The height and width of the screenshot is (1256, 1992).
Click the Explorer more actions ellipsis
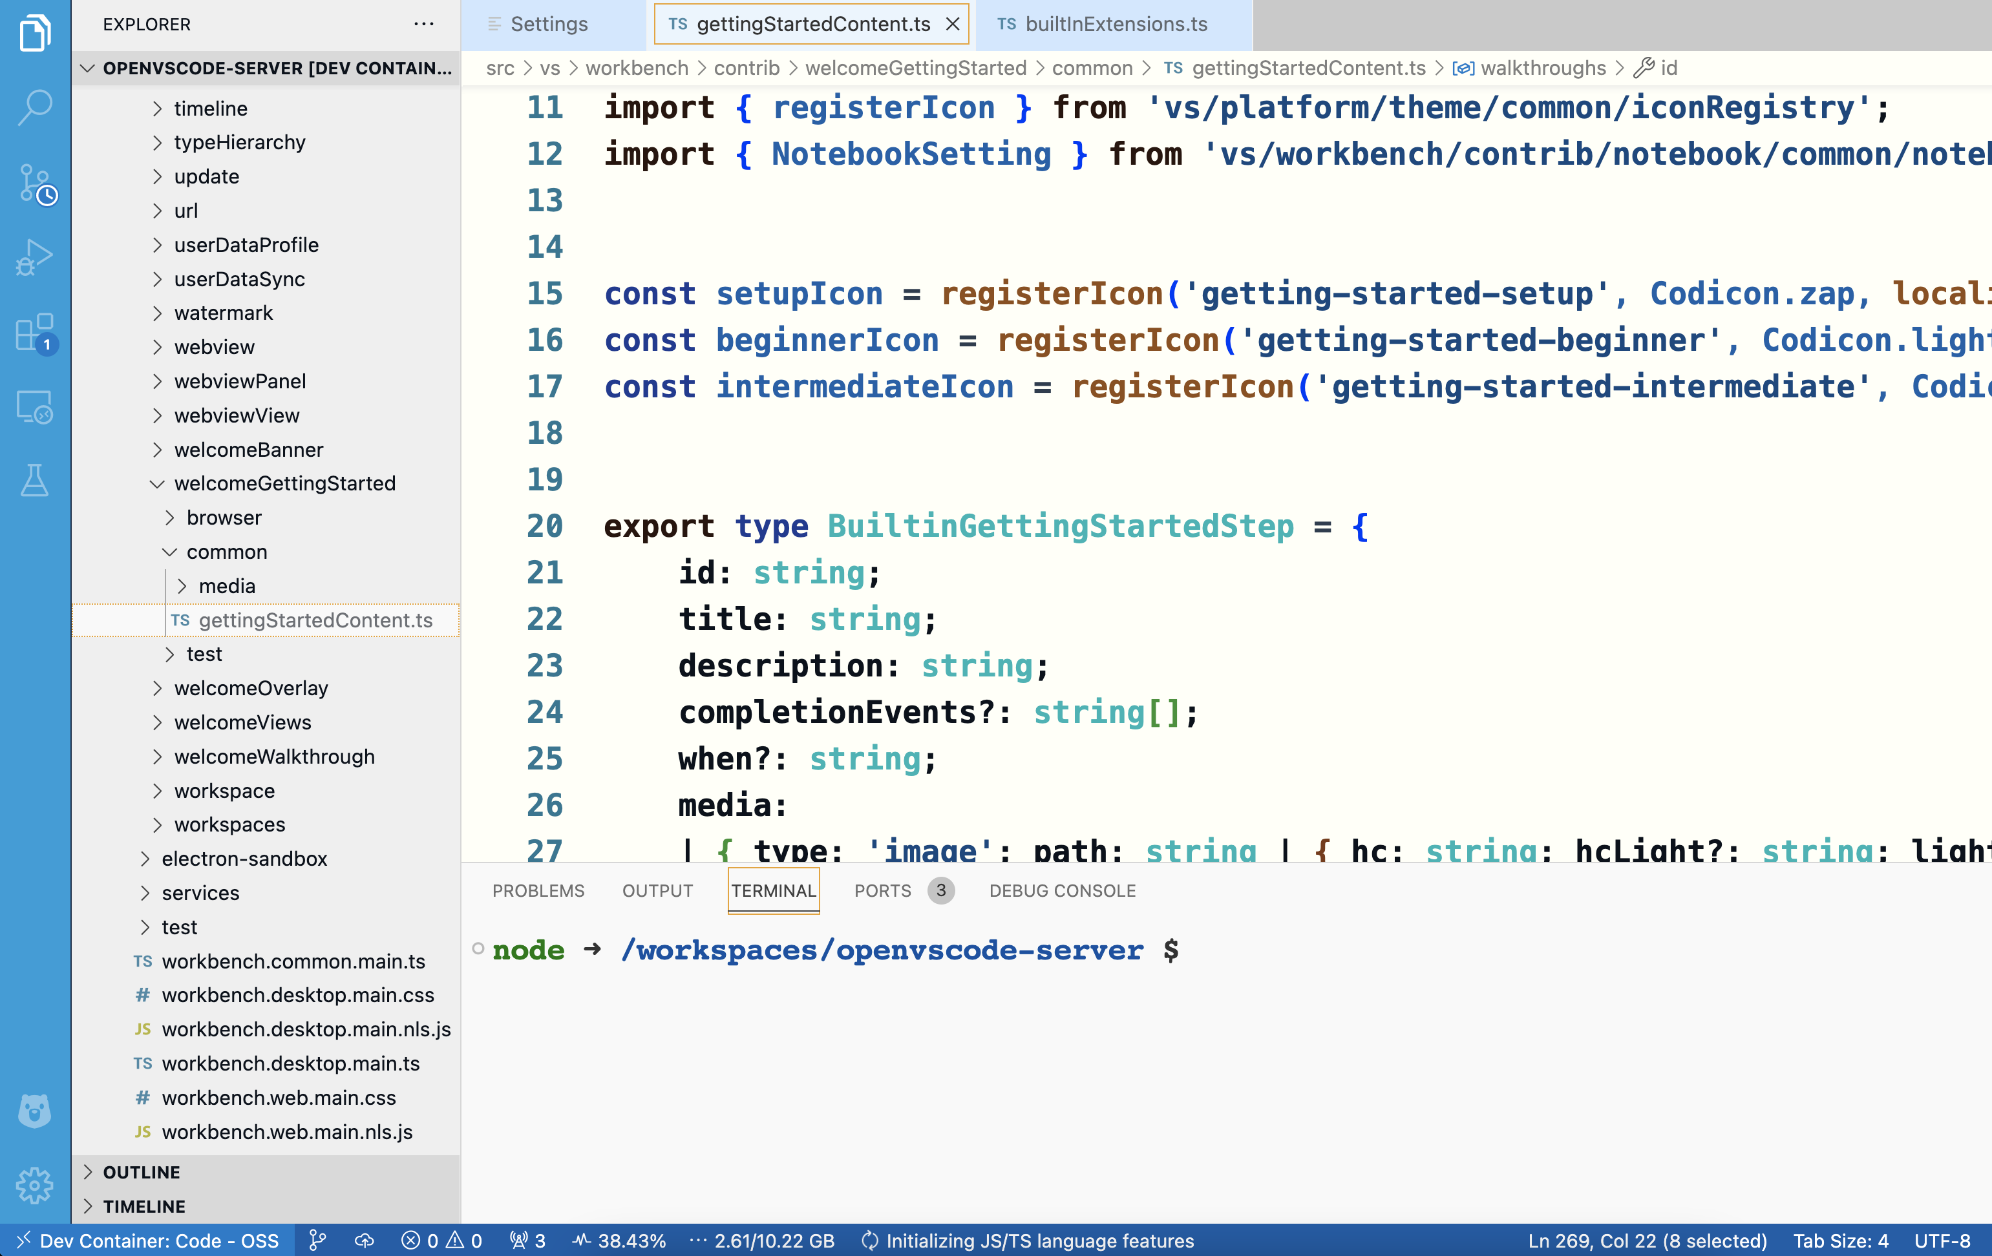coord(423,24)
